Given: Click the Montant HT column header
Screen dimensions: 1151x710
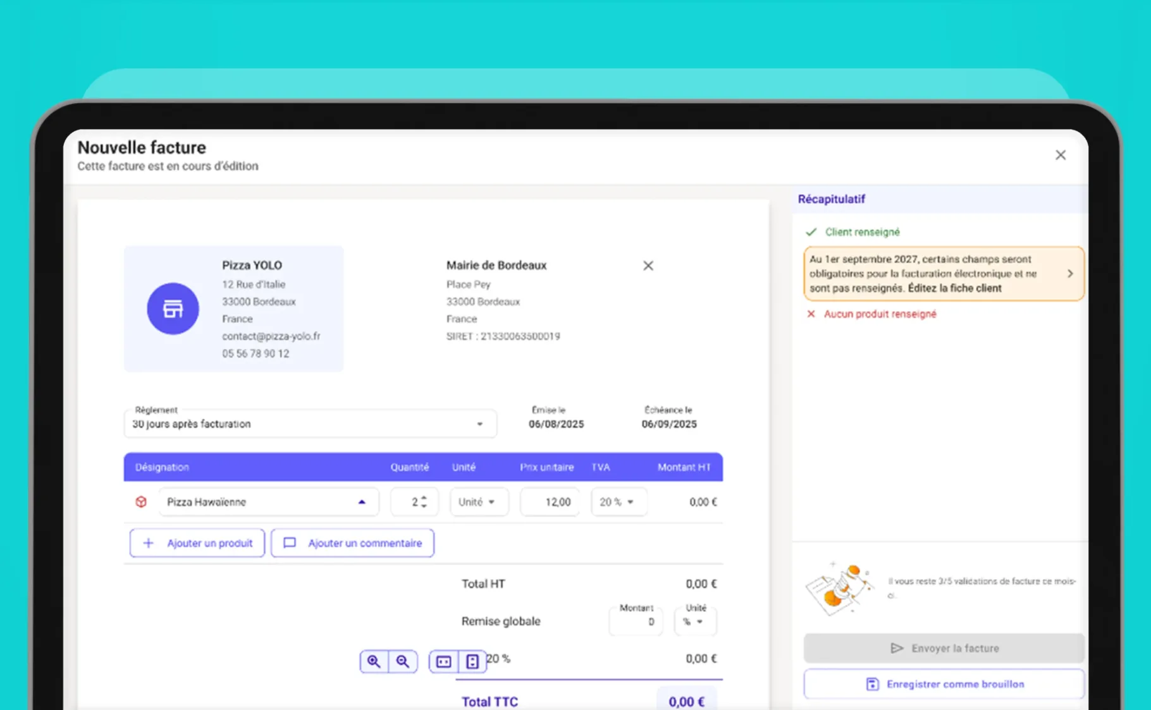Looking at the screenshot, I should point(684,467).
